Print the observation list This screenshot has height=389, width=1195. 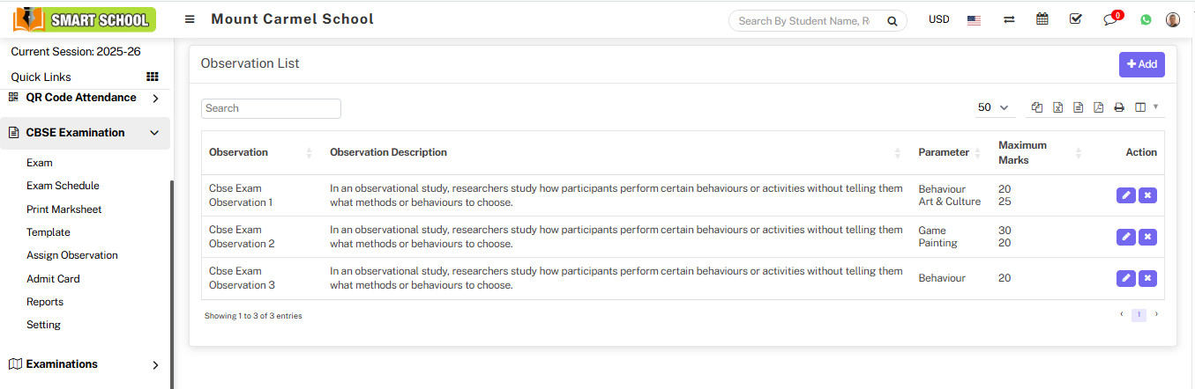[1119, 107]
